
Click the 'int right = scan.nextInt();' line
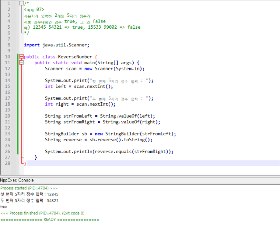click(80, 104)
